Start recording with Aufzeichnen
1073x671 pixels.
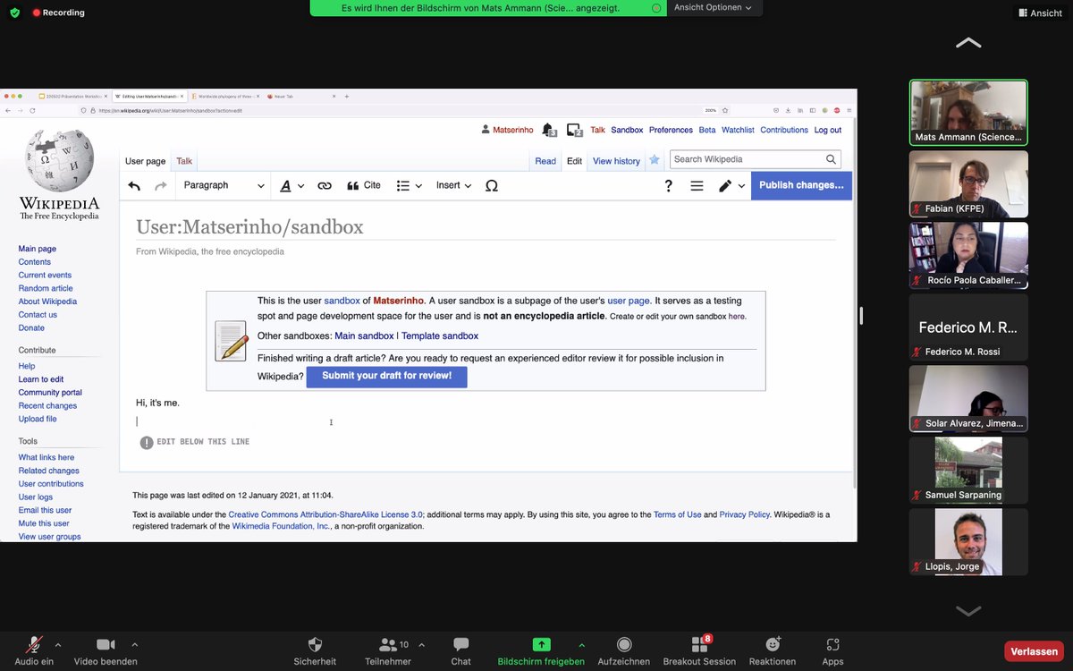tap(624, 650)
